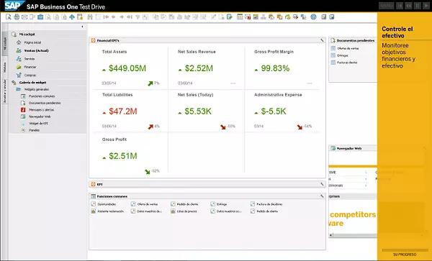This screenshot has width=432, height=261.
Task: Click the last icon on the toolbar
Action: (332, 17)
